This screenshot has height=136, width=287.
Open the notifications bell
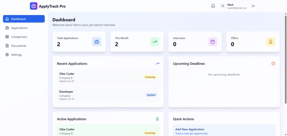point(213,6)
